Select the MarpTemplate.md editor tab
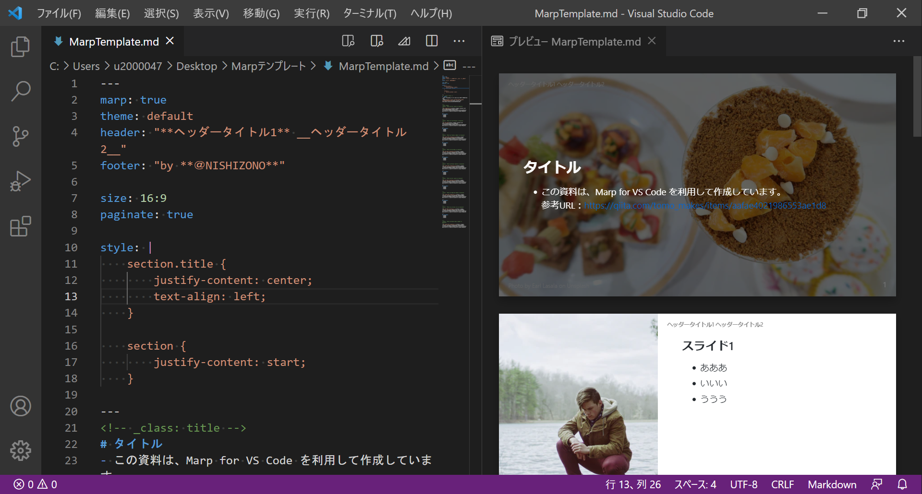 point(114,41)
